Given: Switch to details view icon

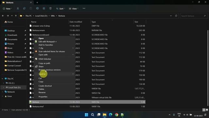Looking at the screenshot, I should [x=204, y=110].
